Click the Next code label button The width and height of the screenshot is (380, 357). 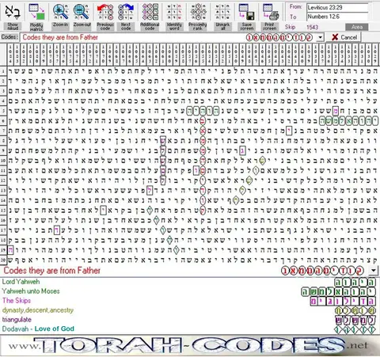point(126,26)
